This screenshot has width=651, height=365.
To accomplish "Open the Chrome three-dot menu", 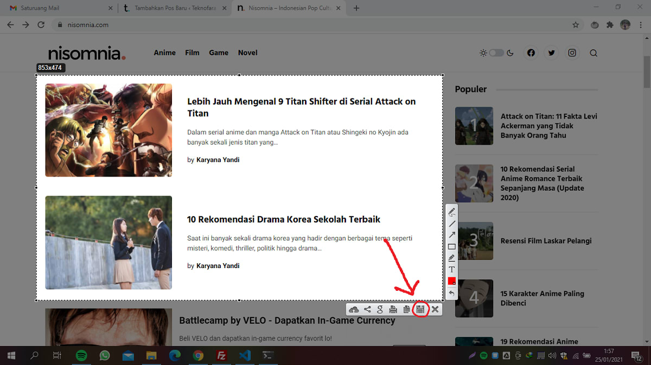I will (640, 25).
